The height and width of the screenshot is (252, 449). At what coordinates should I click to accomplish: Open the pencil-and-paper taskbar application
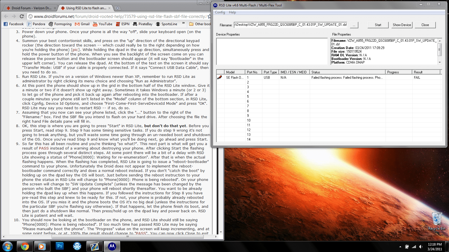pos(95,246)
